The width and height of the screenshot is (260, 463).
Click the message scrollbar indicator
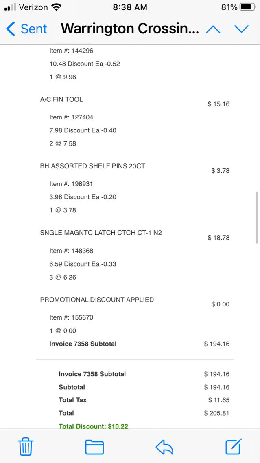pos(257,217)
